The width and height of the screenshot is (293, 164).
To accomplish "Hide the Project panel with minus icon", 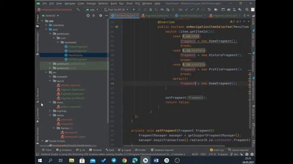I will tap(106, 15).
